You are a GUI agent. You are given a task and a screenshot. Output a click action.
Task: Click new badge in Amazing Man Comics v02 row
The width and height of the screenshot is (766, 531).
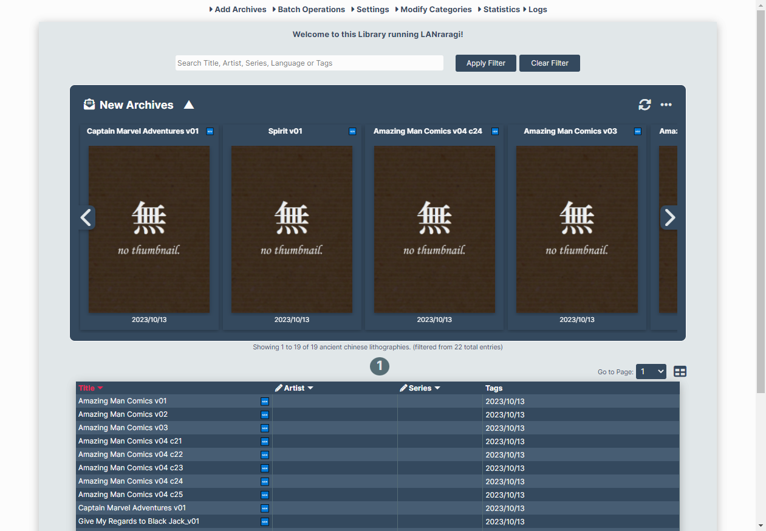point(265,415)
